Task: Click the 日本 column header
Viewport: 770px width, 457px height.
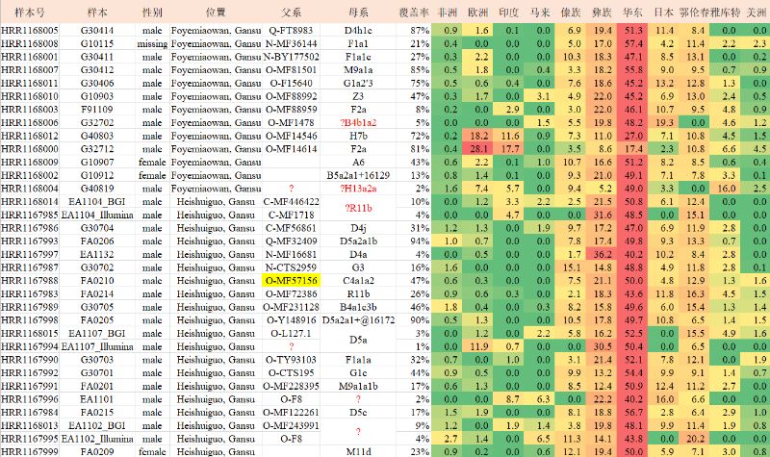Action: pos(663,13)
